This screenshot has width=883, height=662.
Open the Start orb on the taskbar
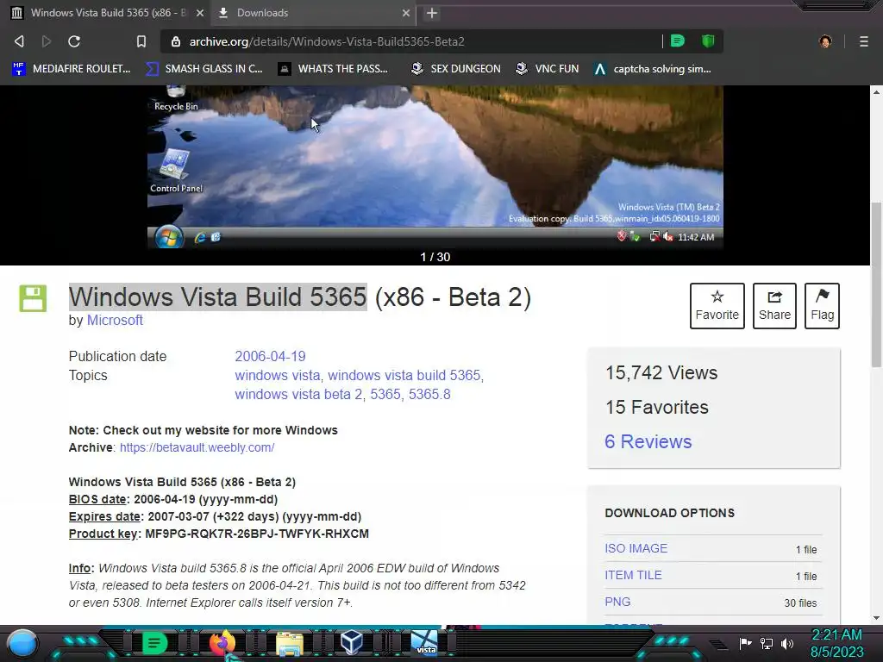pos(22,643)
